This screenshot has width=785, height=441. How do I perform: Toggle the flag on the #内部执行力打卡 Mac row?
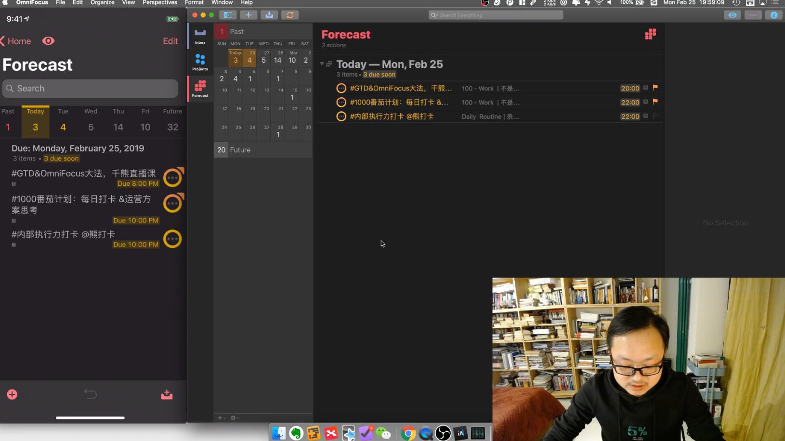(x=655, y=116)
